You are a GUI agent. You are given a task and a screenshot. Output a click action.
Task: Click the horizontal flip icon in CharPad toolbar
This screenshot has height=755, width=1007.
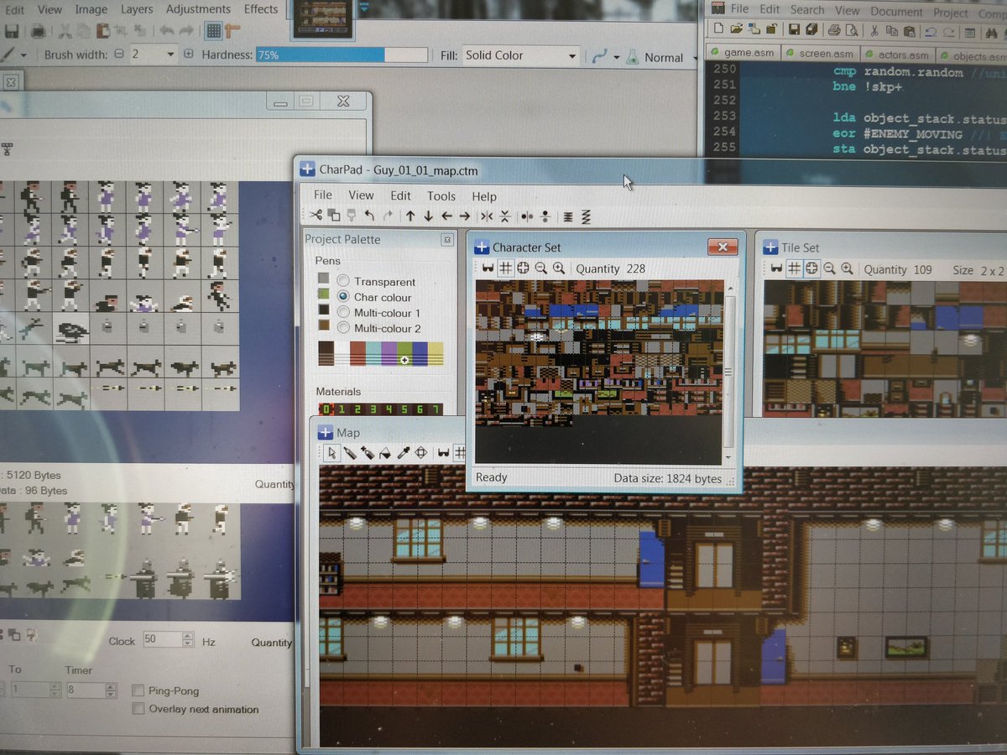[487, 216]
